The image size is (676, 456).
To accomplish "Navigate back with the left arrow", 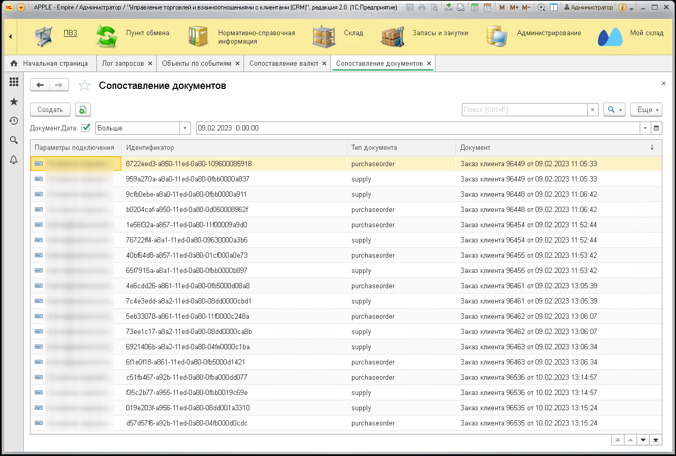I will pyautogui.click(x=41, y=85).
